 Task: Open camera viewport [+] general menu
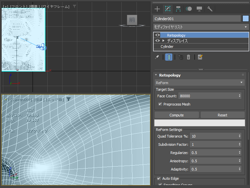pyautogui.click(x=6, y=100)
